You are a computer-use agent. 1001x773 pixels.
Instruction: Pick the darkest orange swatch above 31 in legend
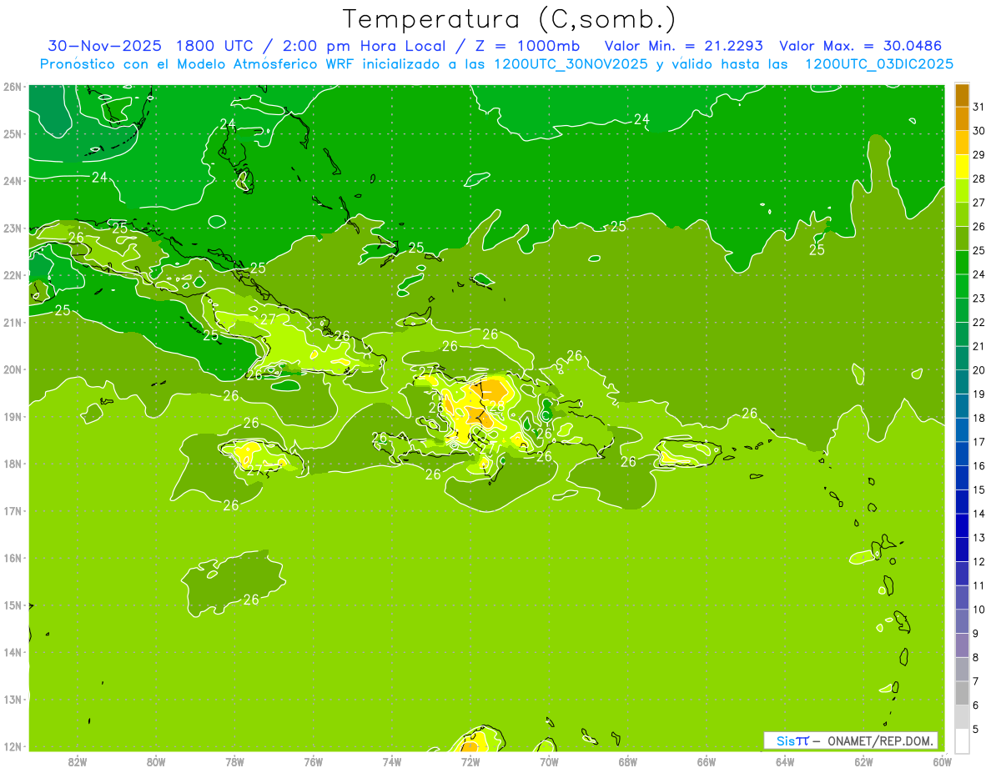962,95
